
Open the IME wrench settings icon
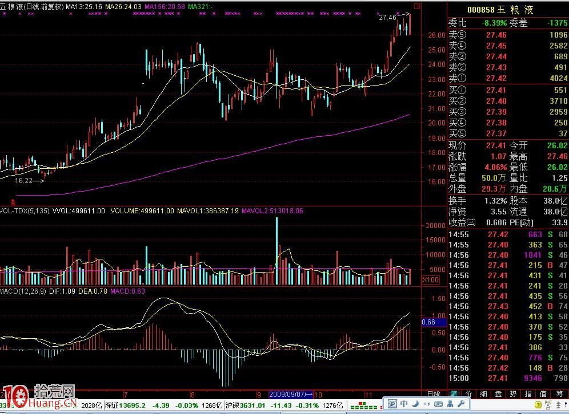pos(461,404)
